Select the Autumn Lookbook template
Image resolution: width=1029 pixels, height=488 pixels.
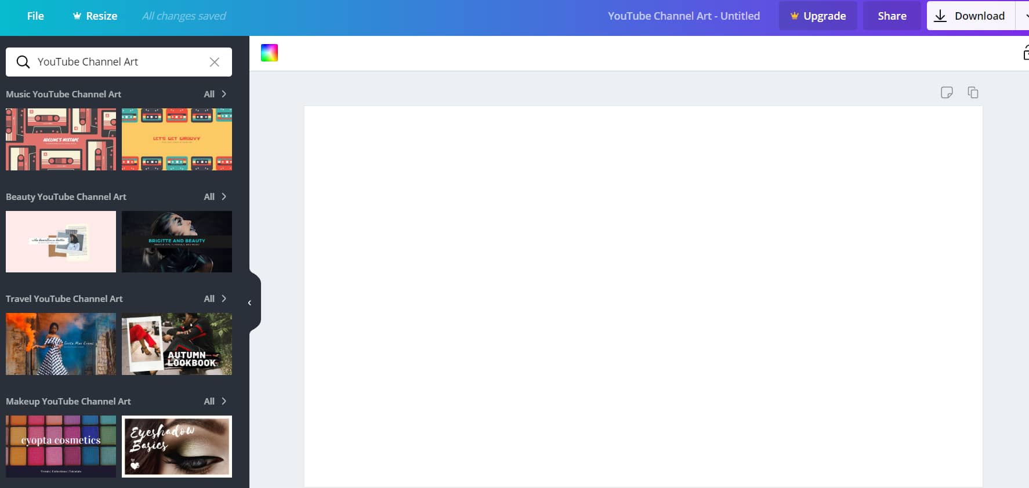click(177, 344)
